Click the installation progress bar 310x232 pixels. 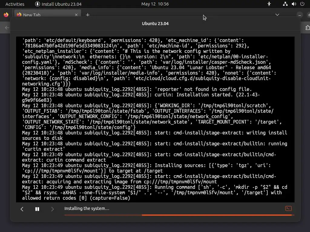click(179, 215)
